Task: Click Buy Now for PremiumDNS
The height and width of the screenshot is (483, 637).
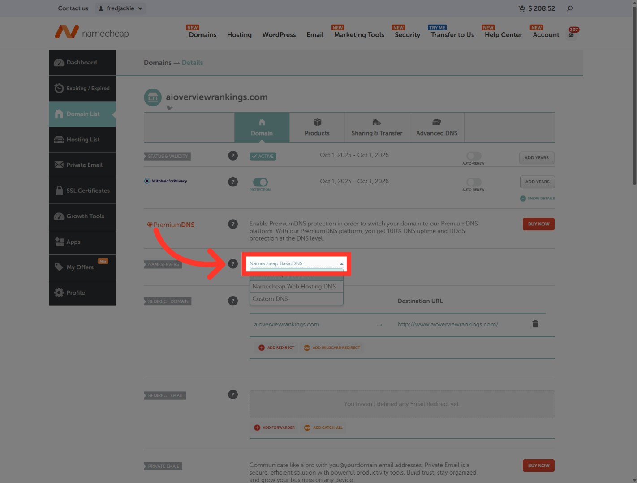Action: point(538,224)
